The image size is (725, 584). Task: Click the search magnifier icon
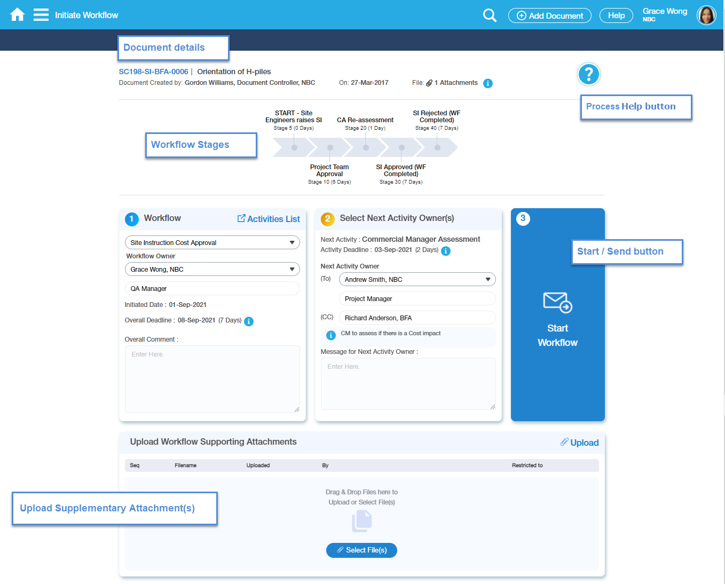pos(489,15)
